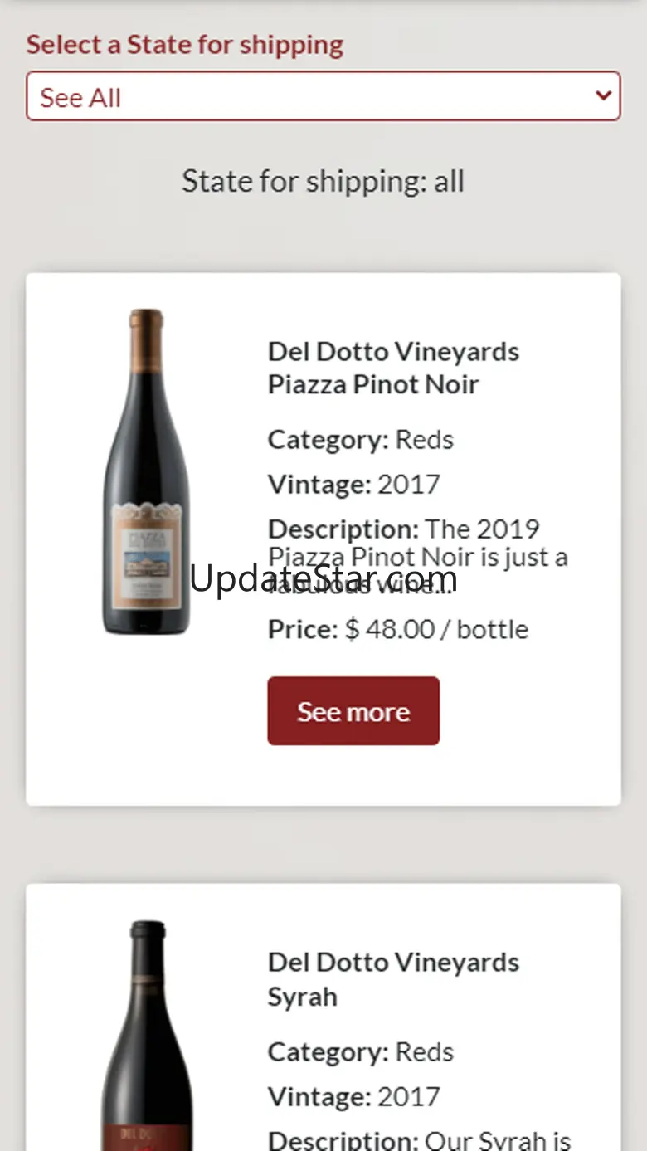Open Del Dotto Vineyards Piazza Pinot Noir title

(x=393, y=368)
